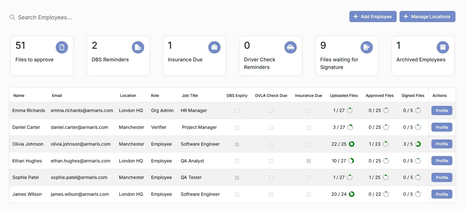The image size is (465, 212).
Task: Toggle Emma Richards' DVLA Check Due checkbox
Action: 271,111
